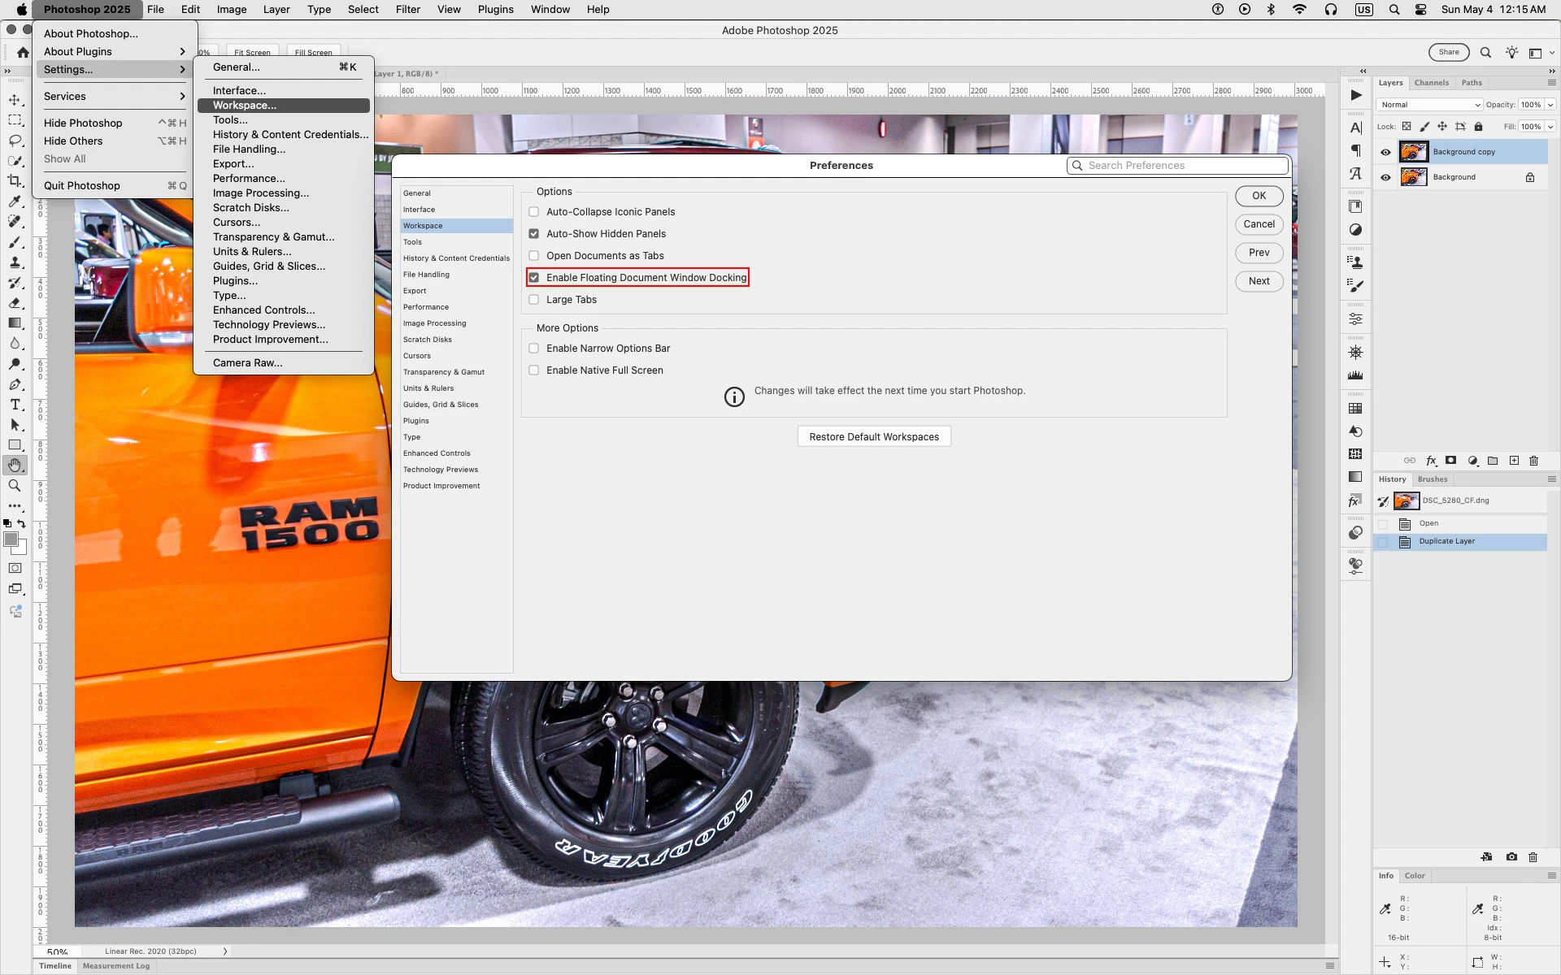Select the Horizontal Type tool
The height and width of the screenshot is (975, 1561).
coord(15,405)
